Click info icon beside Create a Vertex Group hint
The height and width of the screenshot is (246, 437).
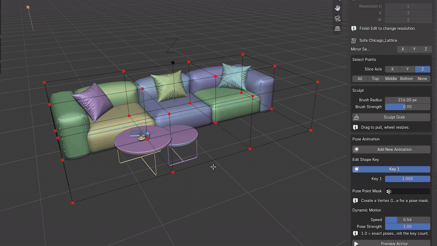click(x=356, y=200)
